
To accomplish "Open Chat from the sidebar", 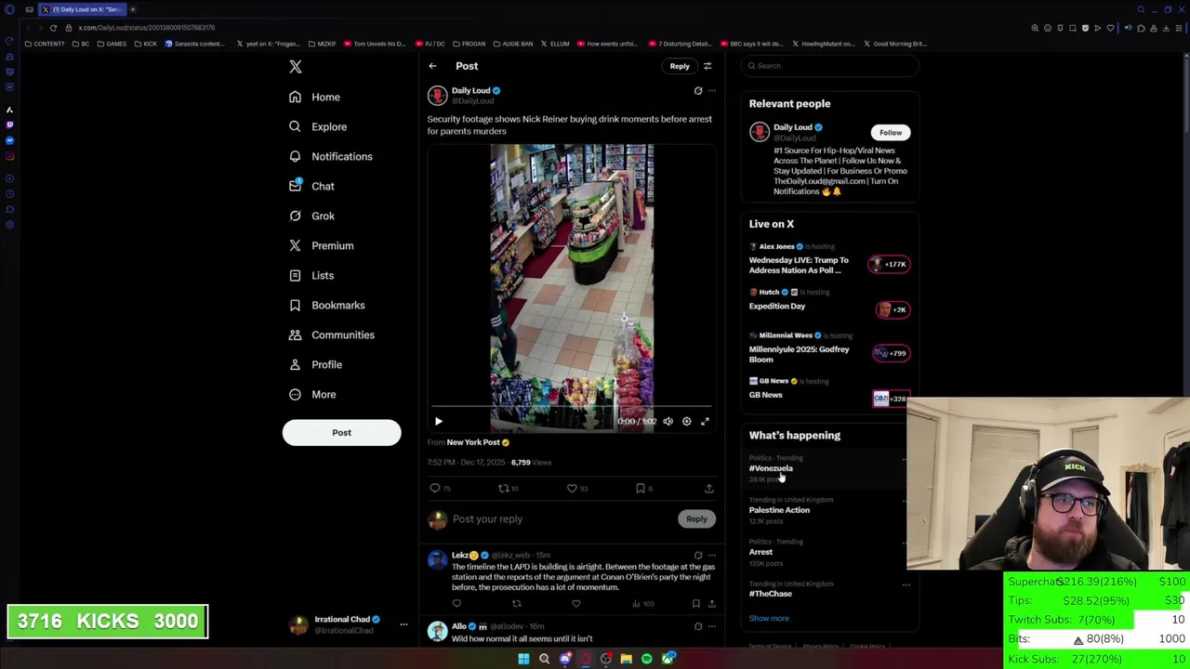I will [311, 186].
